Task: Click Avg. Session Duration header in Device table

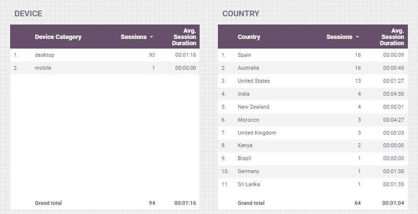Action: point(184,37)
